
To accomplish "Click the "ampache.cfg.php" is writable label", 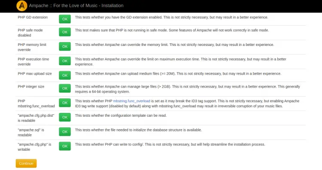I will tap(34, 147).
